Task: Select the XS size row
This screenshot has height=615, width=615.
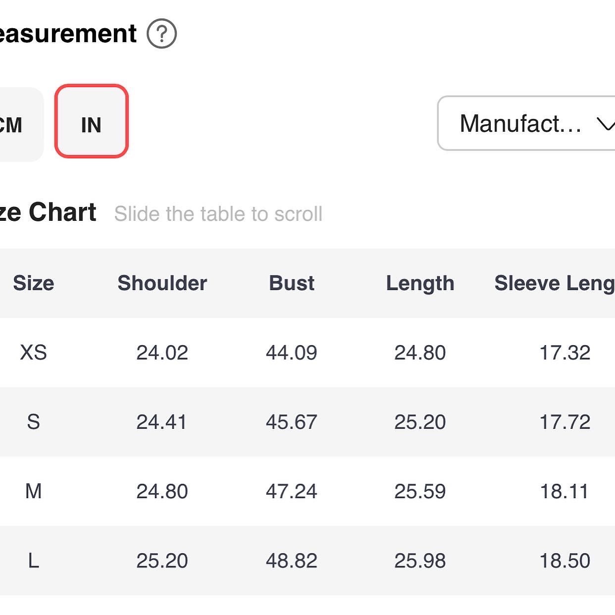Action: tap(33, 353)
